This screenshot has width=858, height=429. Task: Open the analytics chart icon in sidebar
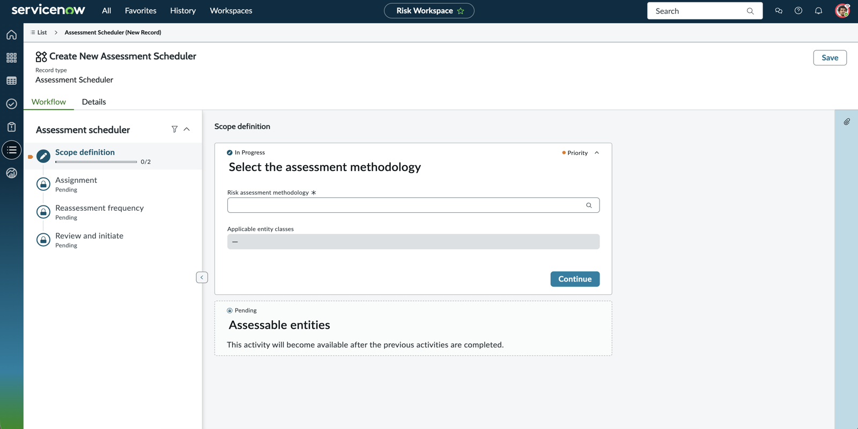point(11,173)
